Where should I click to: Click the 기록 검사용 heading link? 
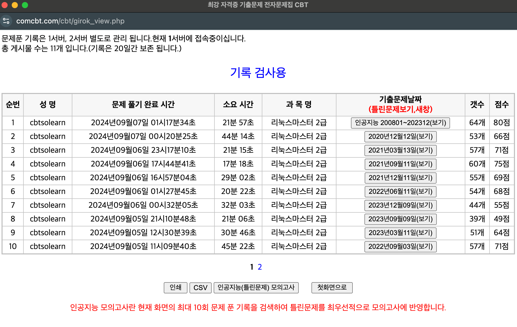coord(258,73)
